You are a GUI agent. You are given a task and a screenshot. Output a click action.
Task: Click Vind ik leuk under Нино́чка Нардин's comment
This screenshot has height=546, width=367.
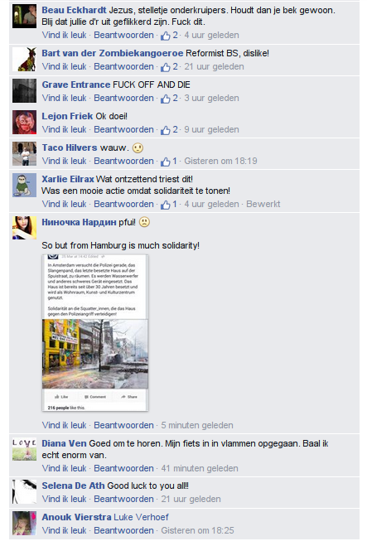64,425
